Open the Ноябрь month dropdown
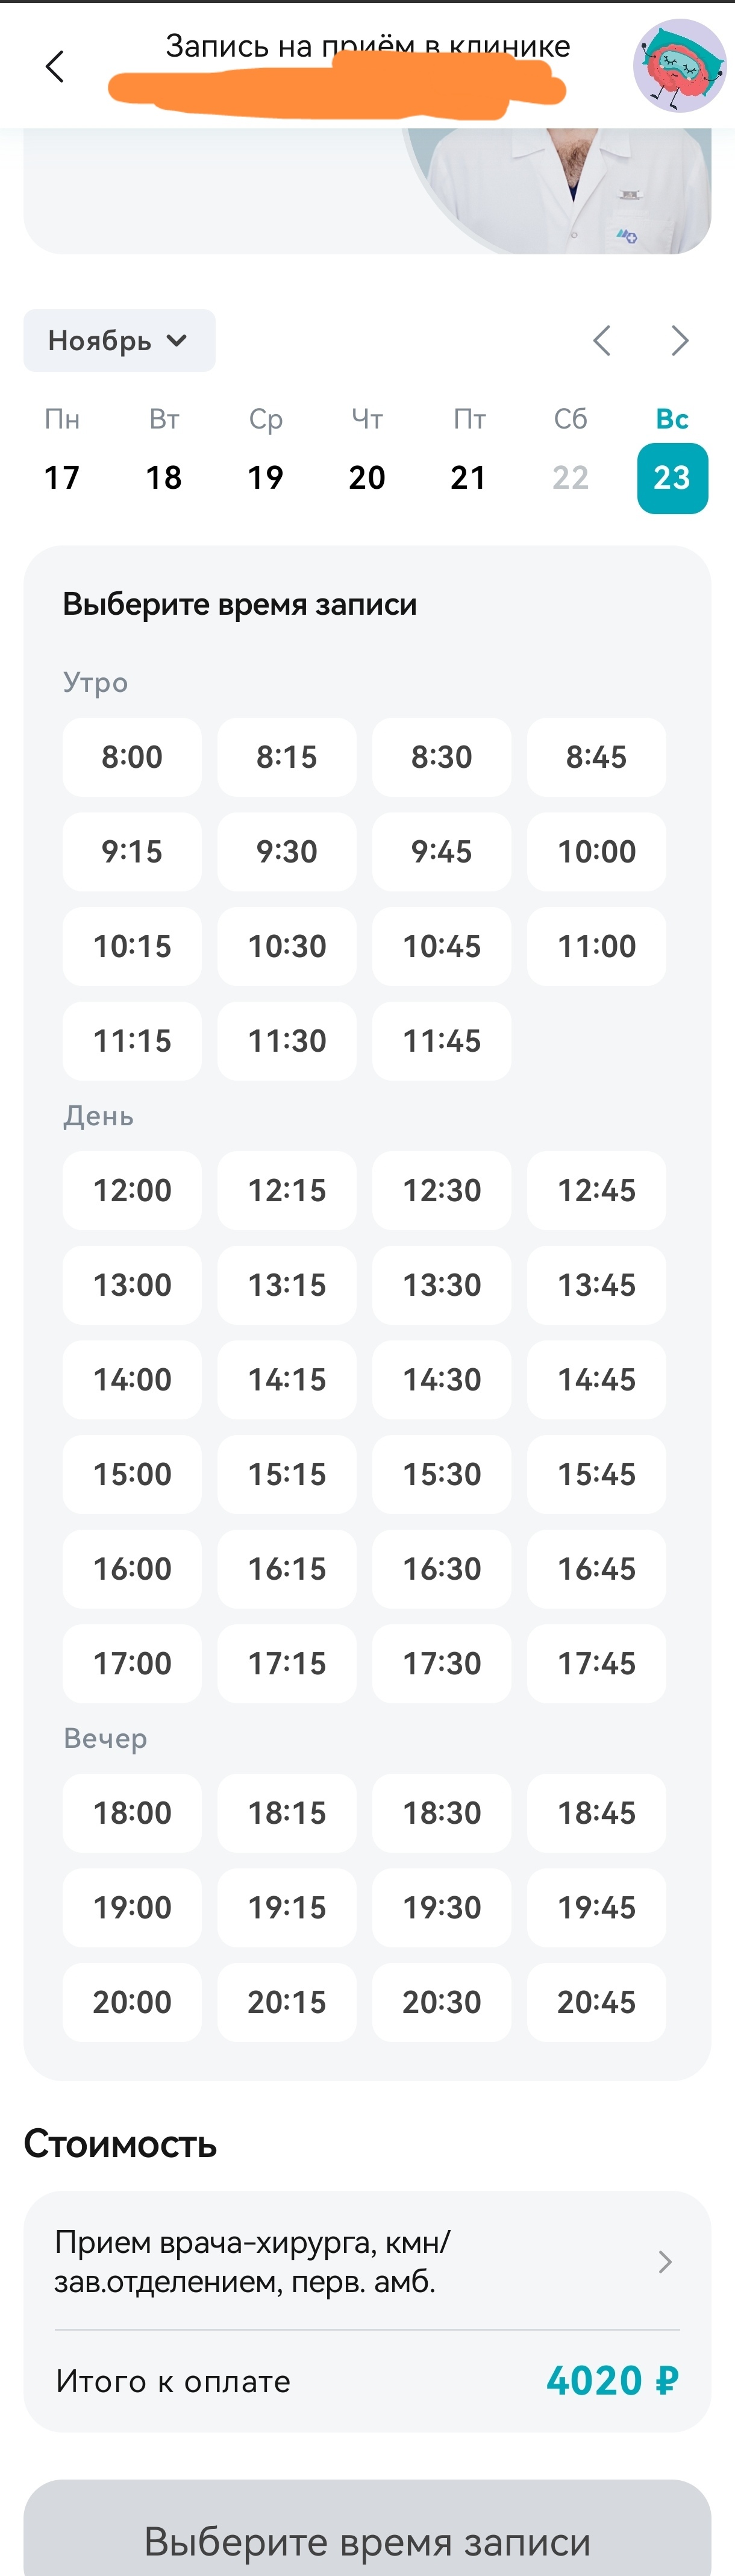Screen dimensions: 735x2576 click(119, 341)
